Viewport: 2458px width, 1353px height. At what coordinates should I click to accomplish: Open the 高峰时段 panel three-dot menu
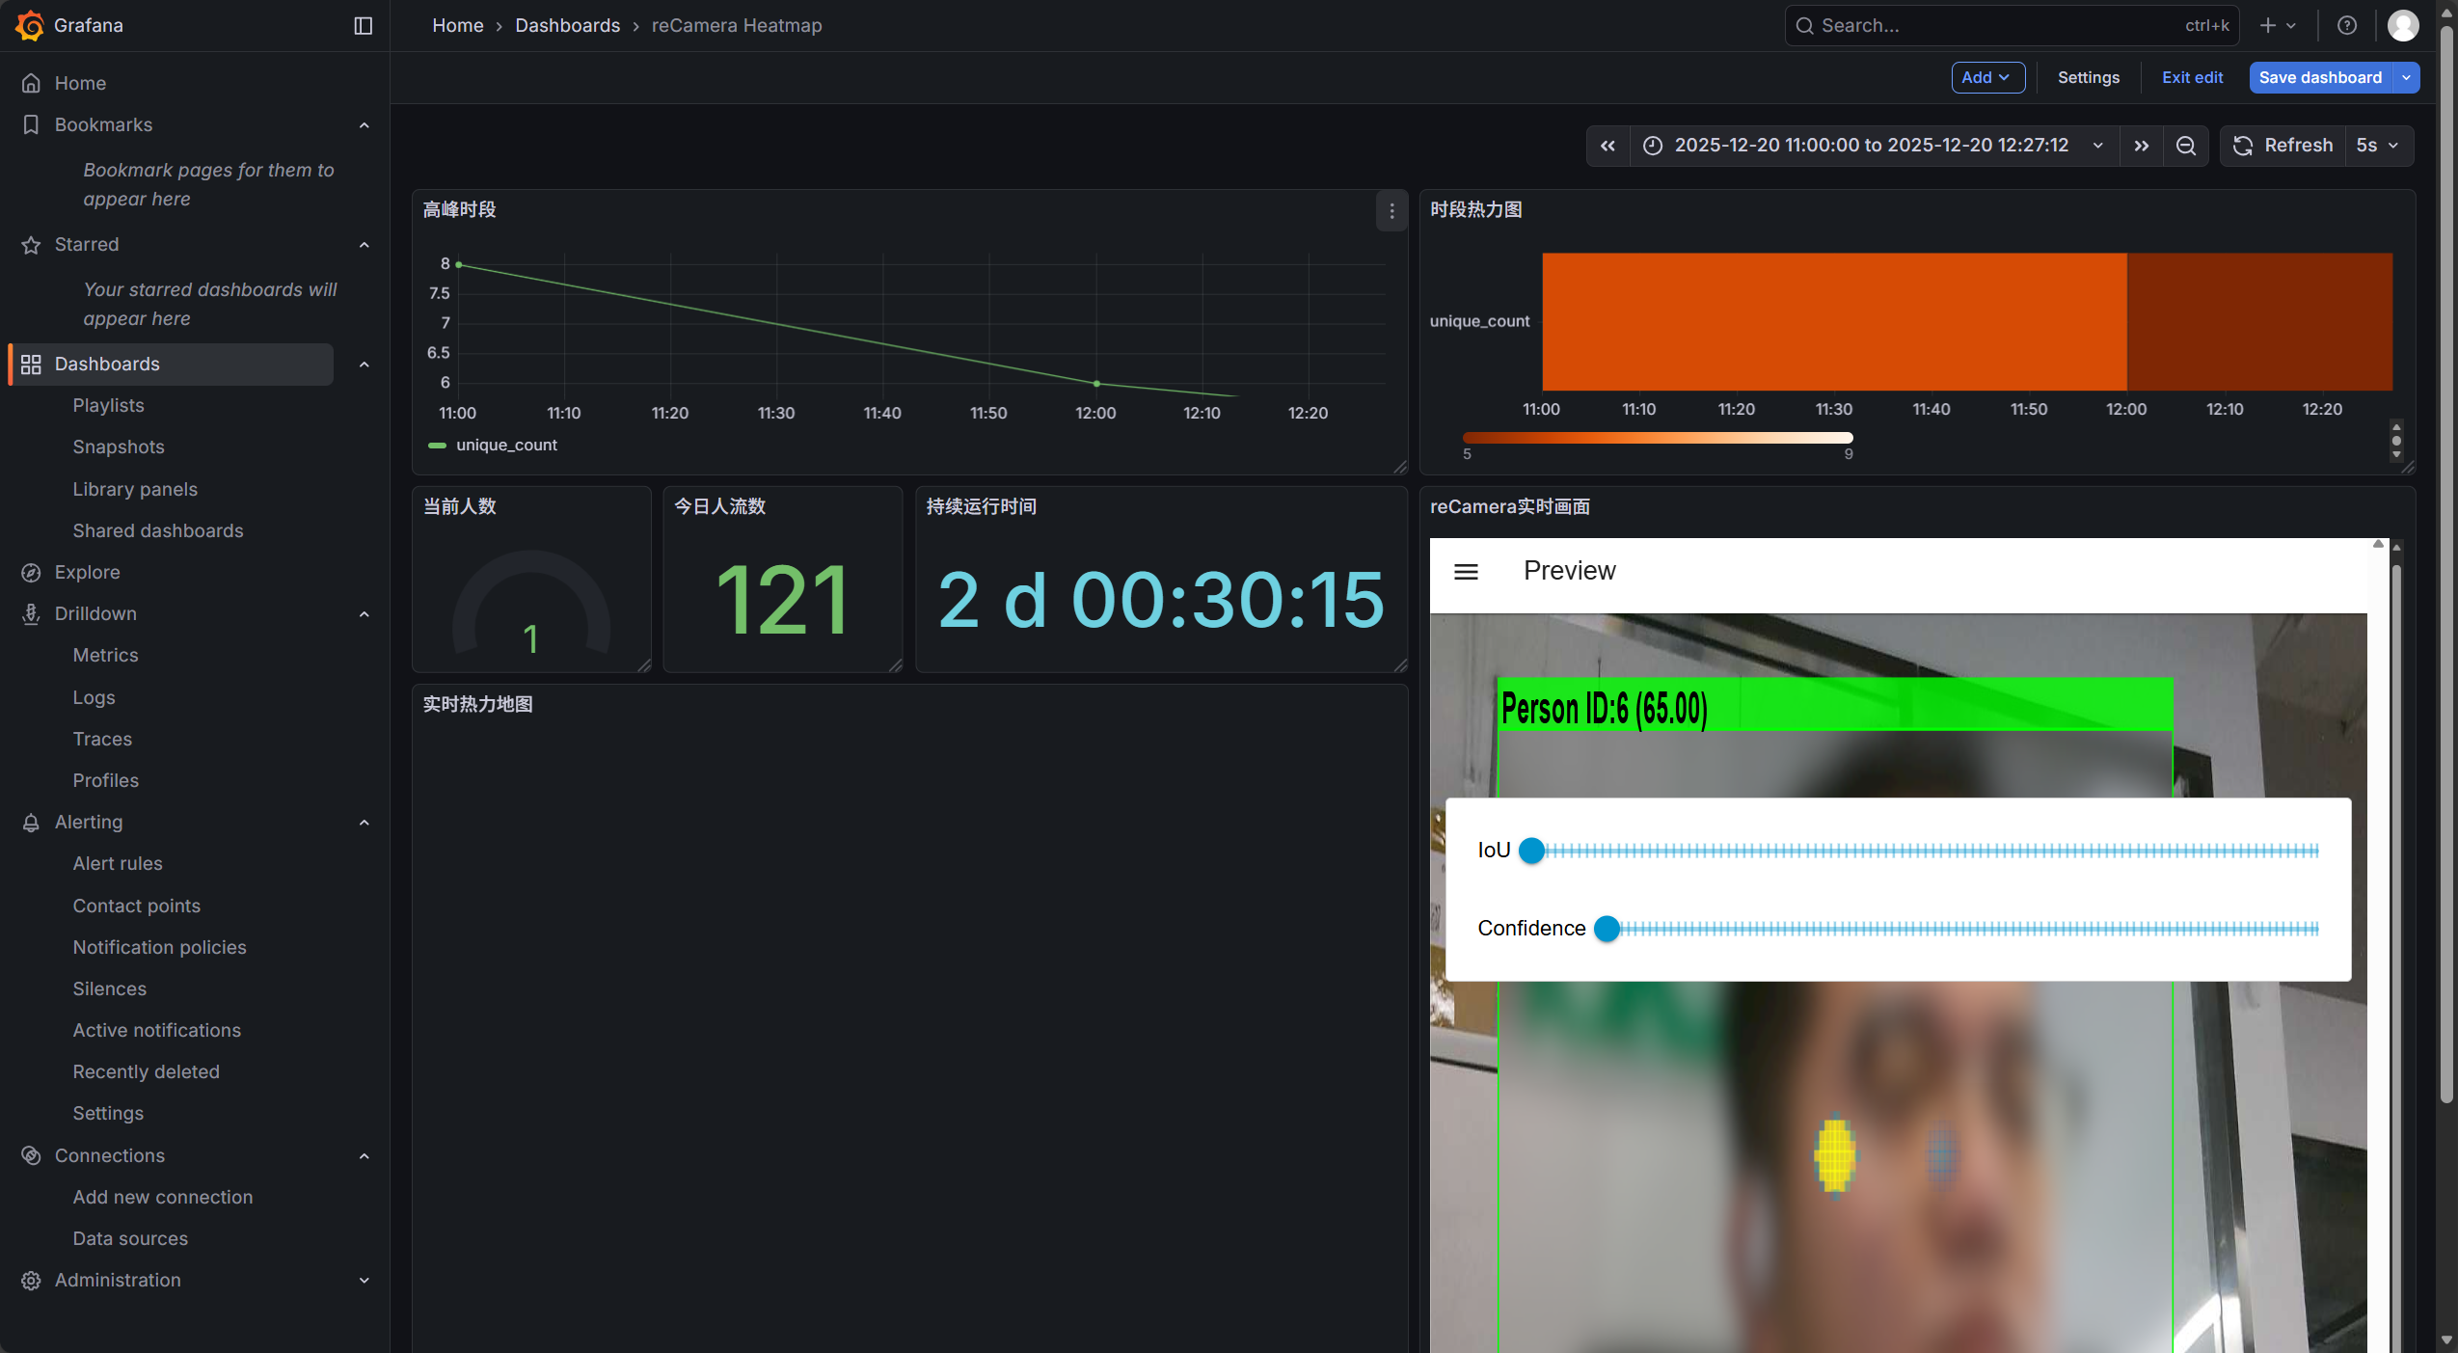1391,210
